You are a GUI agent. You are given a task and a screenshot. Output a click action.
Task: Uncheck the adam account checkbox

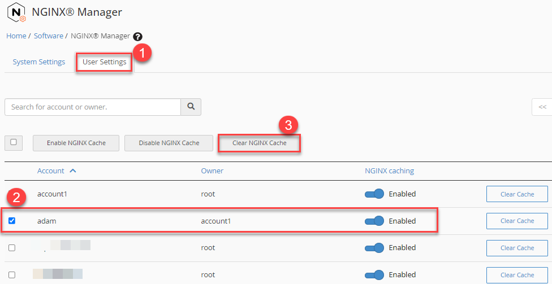tap(12, 221)
